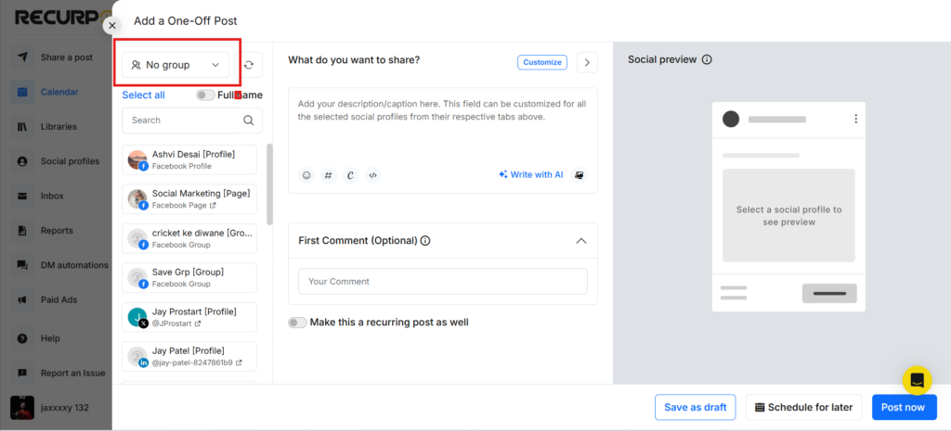The height and width of the screenshot is (431, 951).
Task: Select Save Grp Facebook group
Action: 189,278
